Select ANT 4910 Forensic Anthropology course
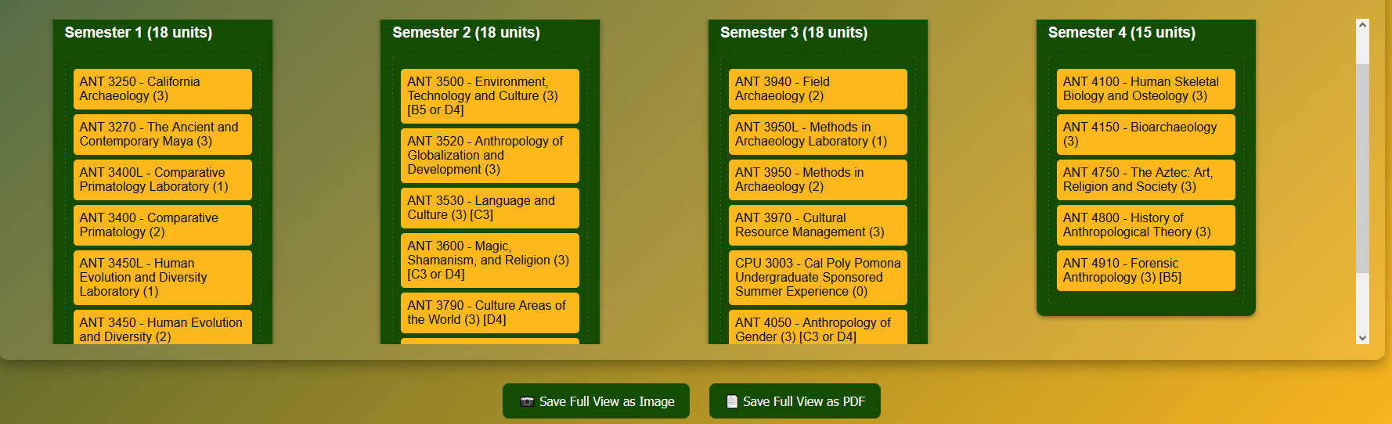 tap(1145, 271)
